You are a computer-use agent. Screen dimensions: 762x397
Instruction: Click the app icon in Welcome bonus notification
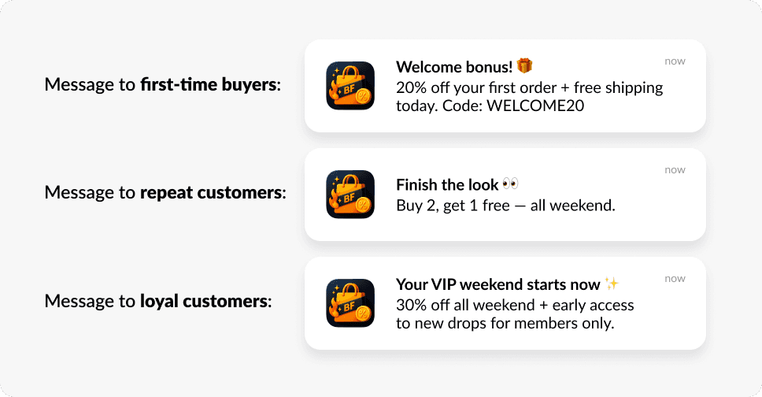point(350,86)
